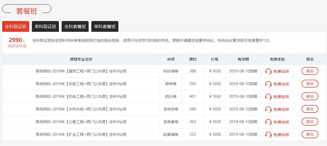Open the 单科套餐班 tab
This screenshot has height=146, width=327.
105,27
